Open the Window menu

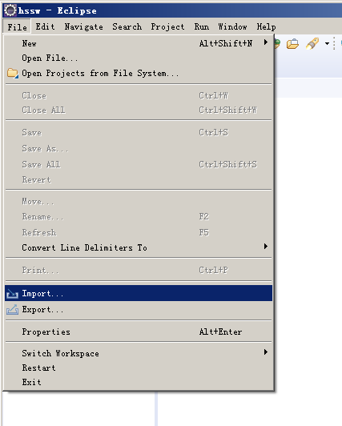coord(232,26)
